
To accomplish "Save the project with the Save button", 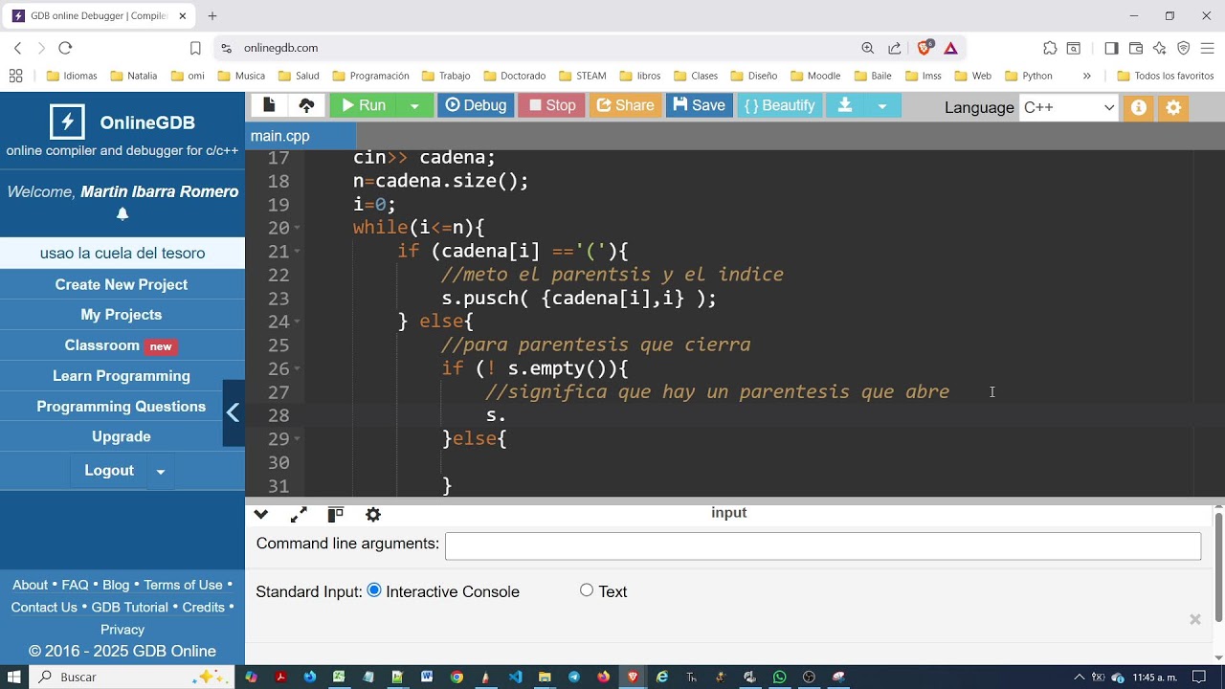I will [x=700, y=105].
